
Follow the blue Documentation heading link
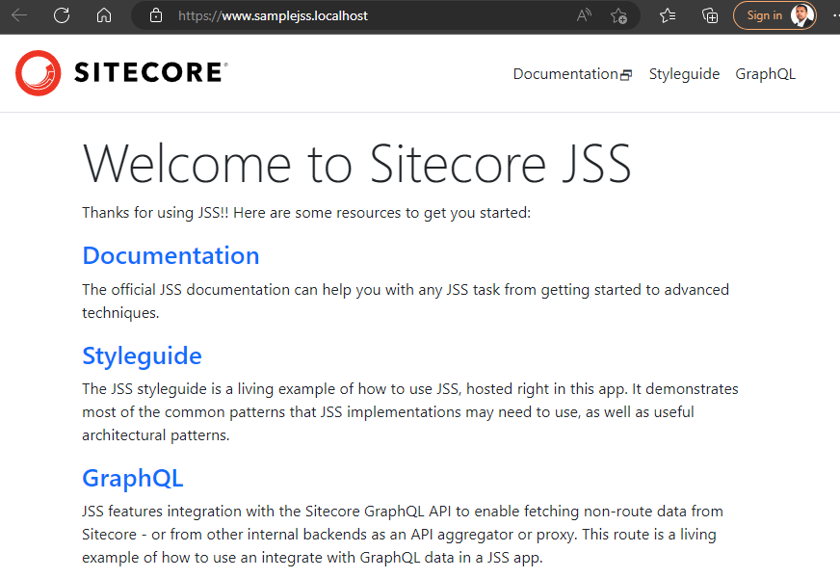coord(171,255)
